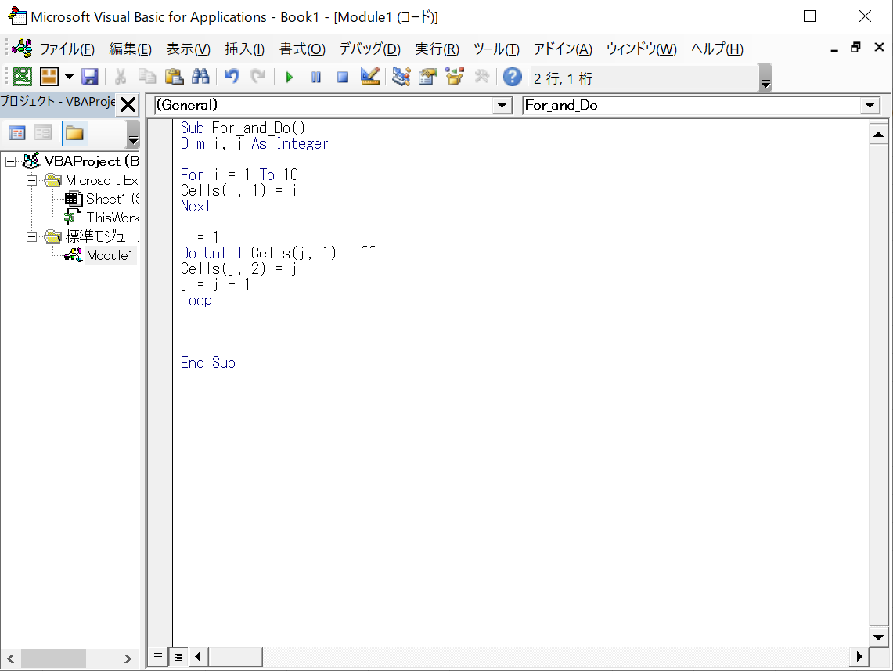Viewport: 893px width, 671px height.
Task: Run the macro with green play button
Action: (x=289, y=76)
